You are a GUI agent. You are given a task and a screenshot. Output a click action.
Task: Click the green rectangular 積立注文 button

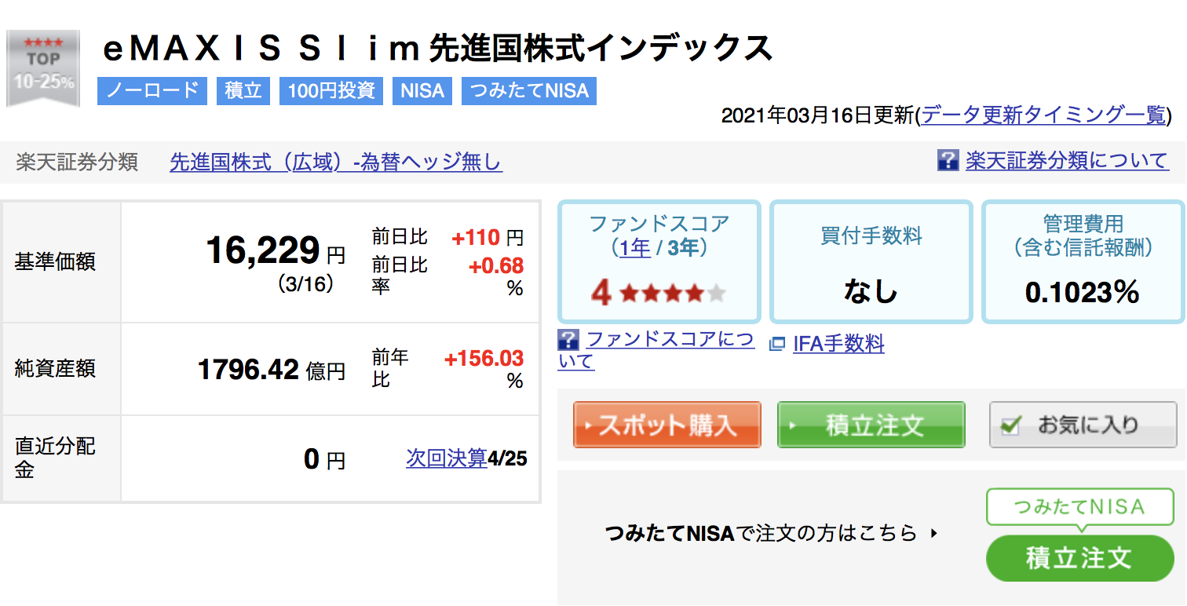point(871,425)
